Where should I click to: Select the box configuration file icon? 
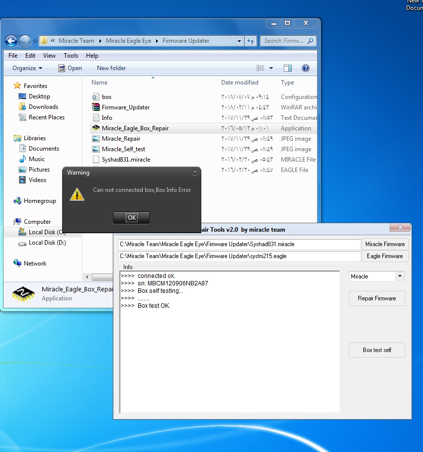point(95,97)
